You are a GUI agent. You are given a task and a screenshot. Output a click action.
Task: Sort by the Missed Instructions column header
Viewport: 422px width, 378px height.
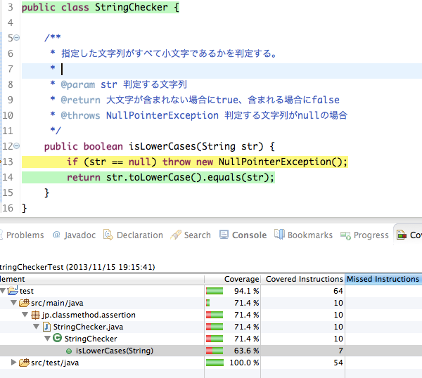tap(383, 279)
